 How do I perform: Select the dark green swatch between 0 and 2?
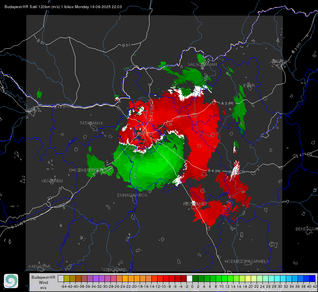195,278
